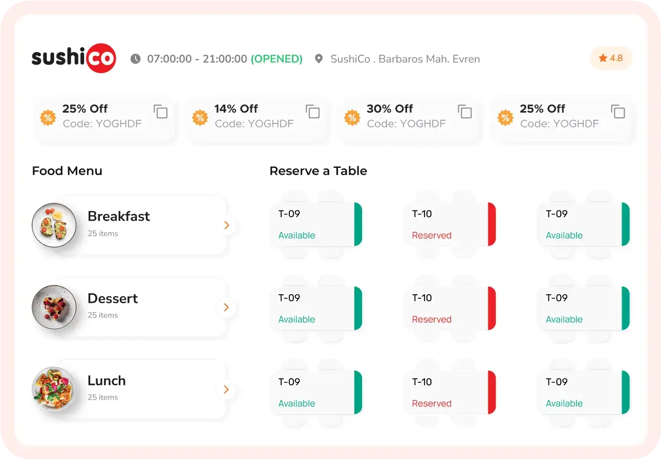Copy the 30% Off coupon code
The image size is (661, 459).
pyautogui.click(x=464, y=112)
